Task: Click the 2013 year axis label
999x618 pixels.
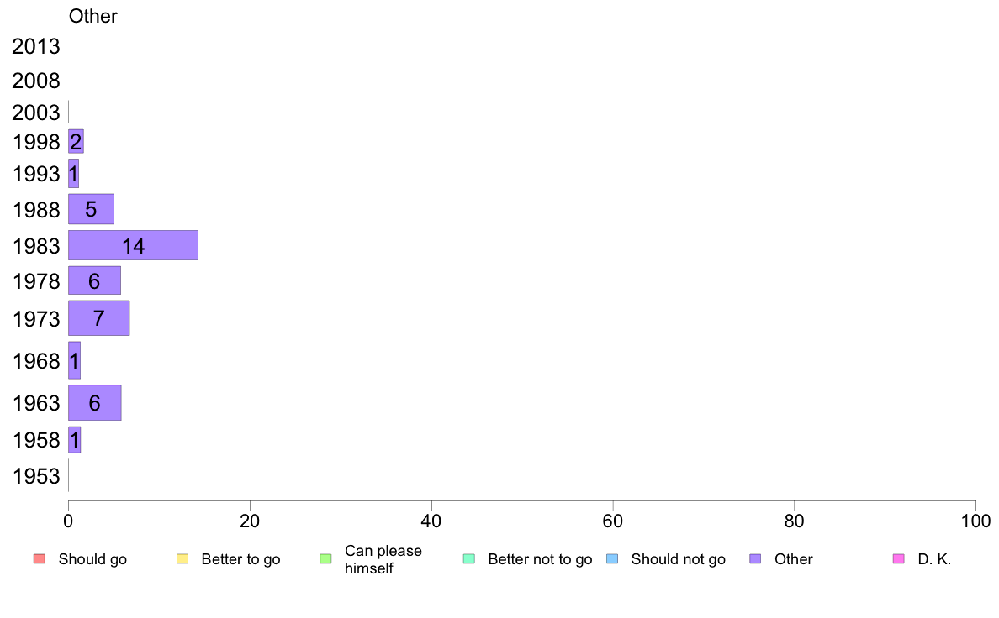Action: 35,46
